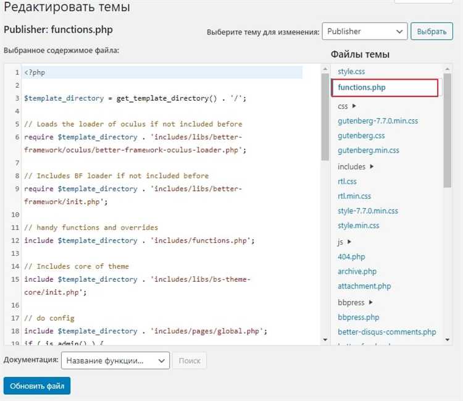This screenshot has width=463, height=401.
Task: Click the $template_directory assignment on line 3
Action: click(x=135, y=98)
